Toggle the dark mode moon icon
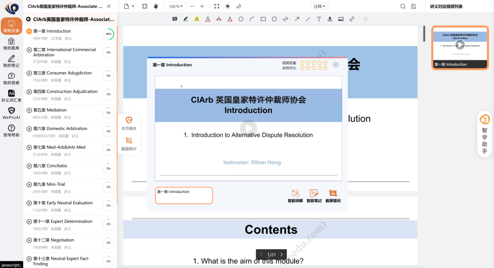The image size is (494, 268). pyautogui.click(x=238, y=6)
